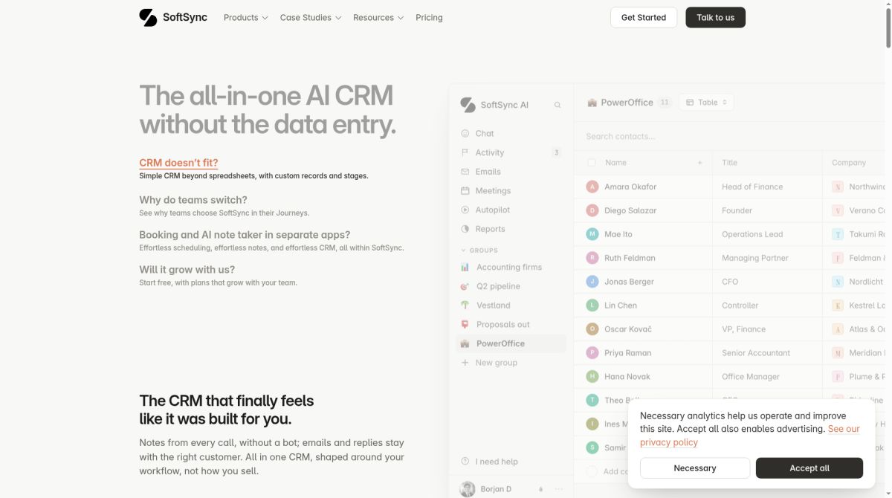This screenshot has height=498, width=892.
Task: Click the name 'Oscar Kovač'
Action: pos(628,329)
